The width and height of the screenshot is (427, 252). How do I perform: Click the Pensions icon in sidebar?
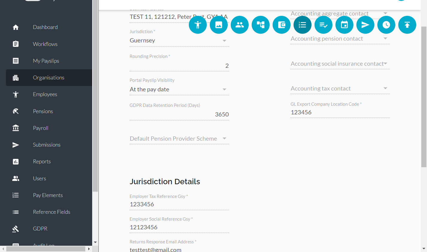tap(16, 111)
